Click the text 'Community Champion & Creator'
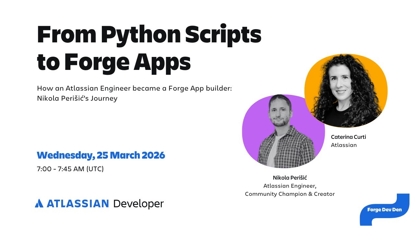 290,194
